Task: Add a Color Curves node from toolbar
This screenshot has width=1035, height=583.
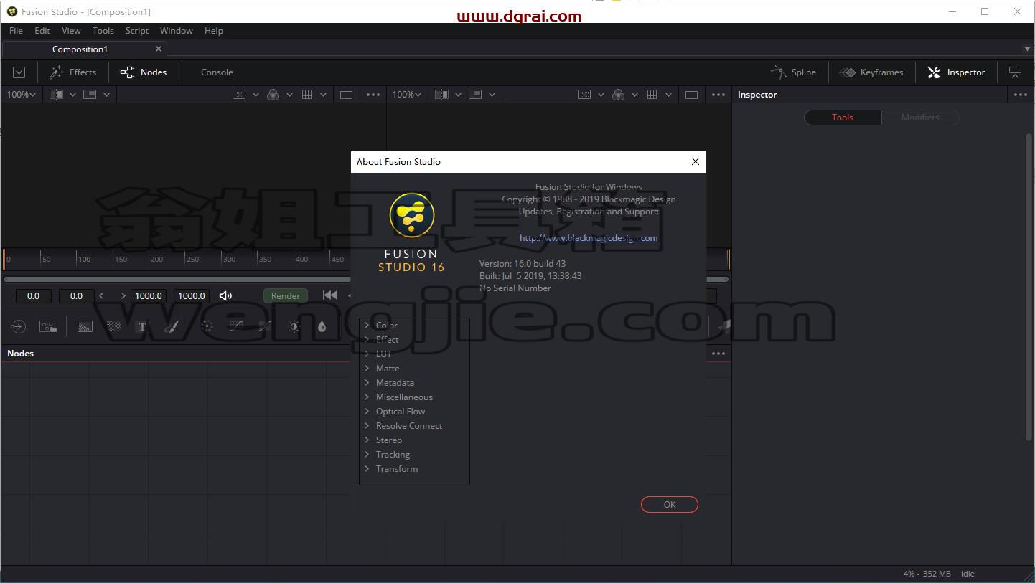Action: click(x=236, y=326)
